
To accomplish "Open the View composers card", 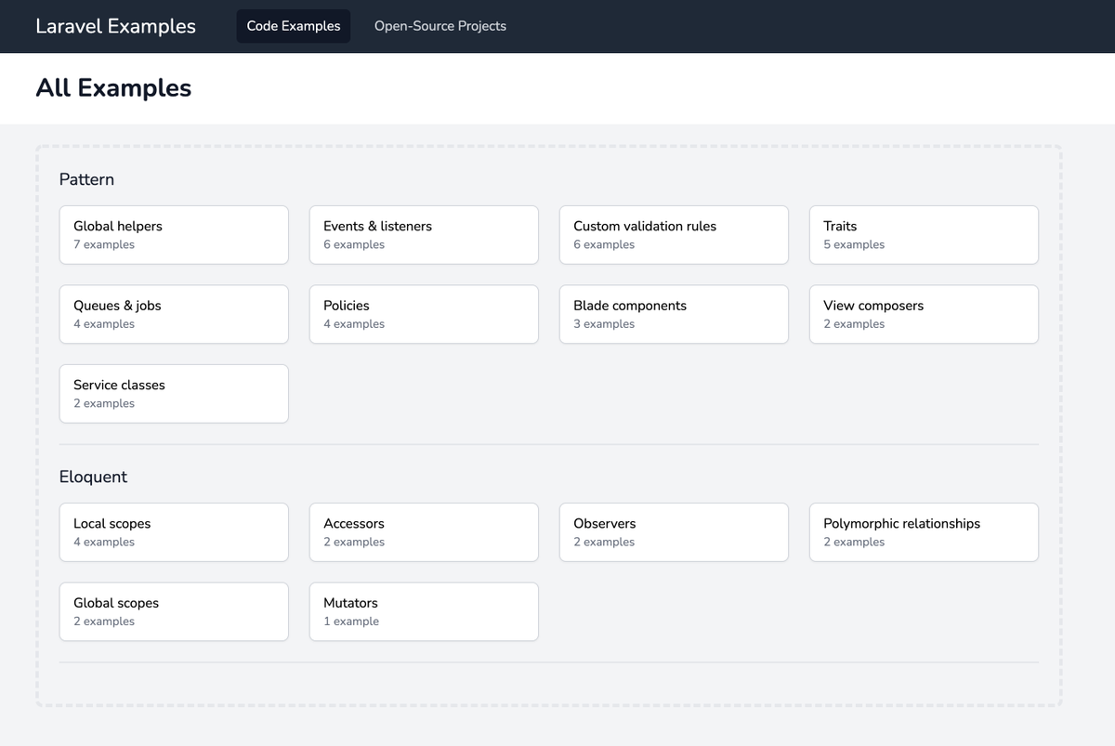I will click(924, 314).
